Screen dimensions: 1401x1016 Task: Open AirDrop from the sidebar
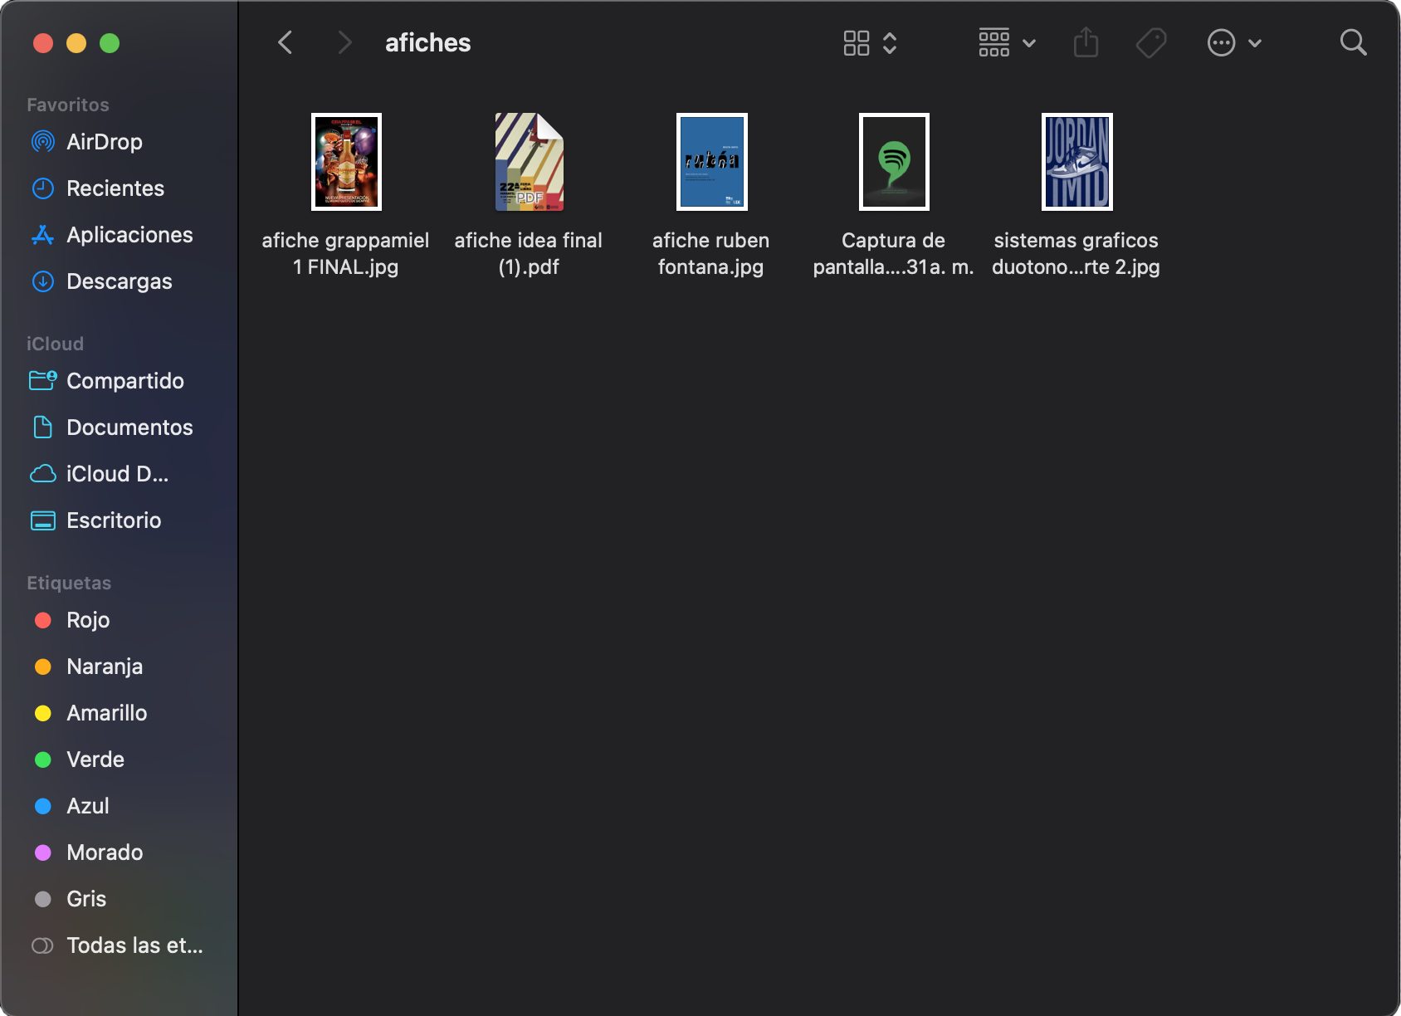104,142
